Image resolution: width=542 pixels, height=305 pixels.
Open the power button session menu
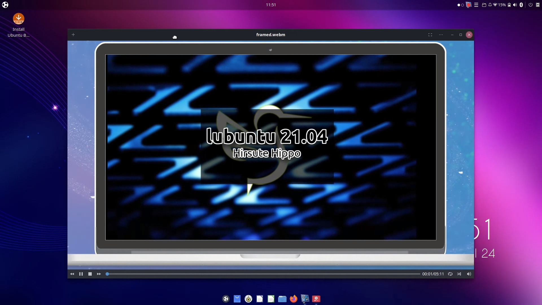click(x=530, y=5)
